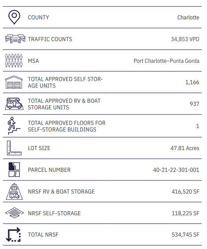Viewport: 207px width, 249px height.
Task: Click the boat and RV icon for NRSF storage
Action: pyautogui.click(x=14, y=191)
